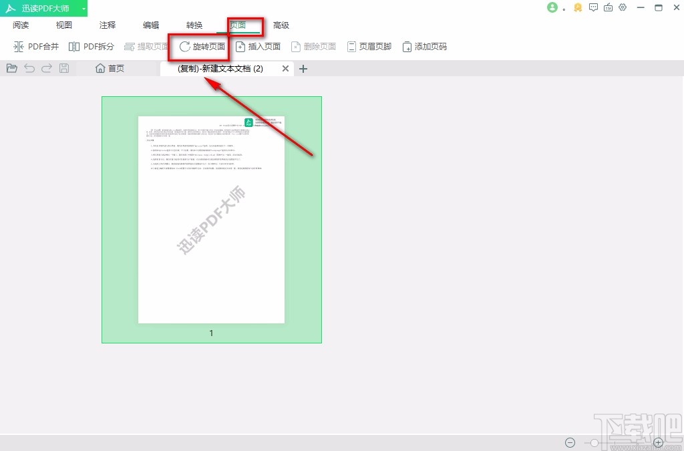This screenshot has height=451, width=684.
Task: Open the dropdown arrow beside 迅读PDF大师 logo
Action: (x=83, y=7)
